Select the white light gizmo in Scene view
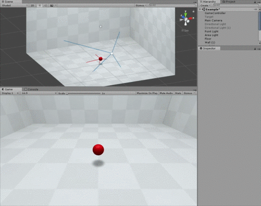This screenshot has width=261, height=206. pos(111,53)
